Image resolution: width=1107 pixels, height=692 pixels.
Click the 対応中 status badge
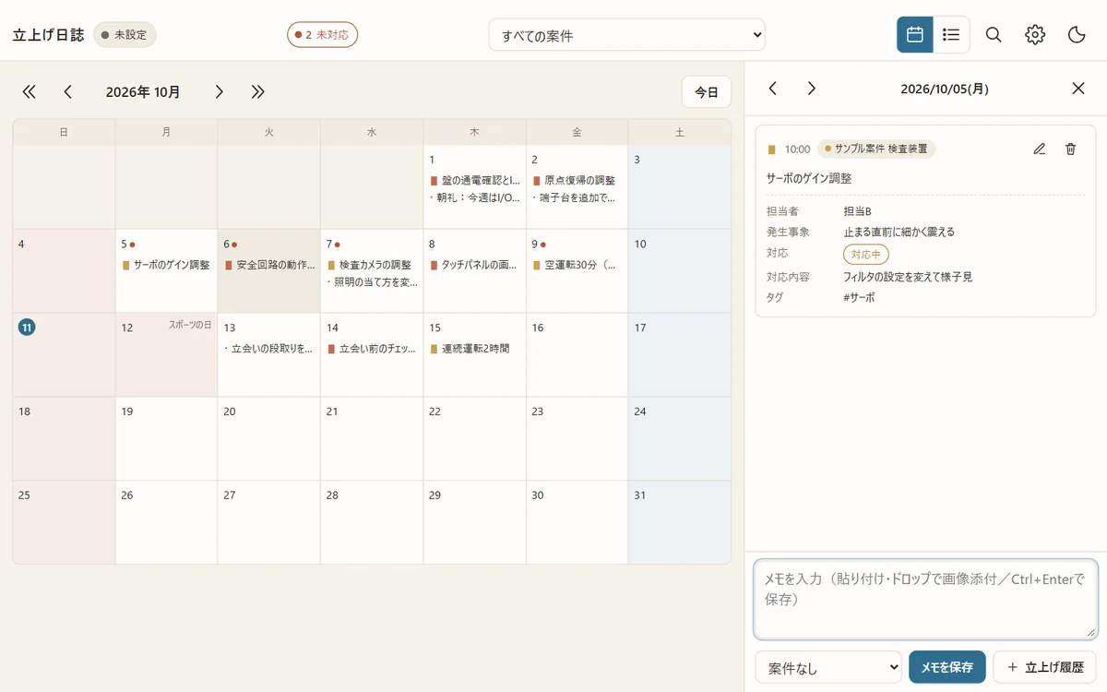pos(866,254)
